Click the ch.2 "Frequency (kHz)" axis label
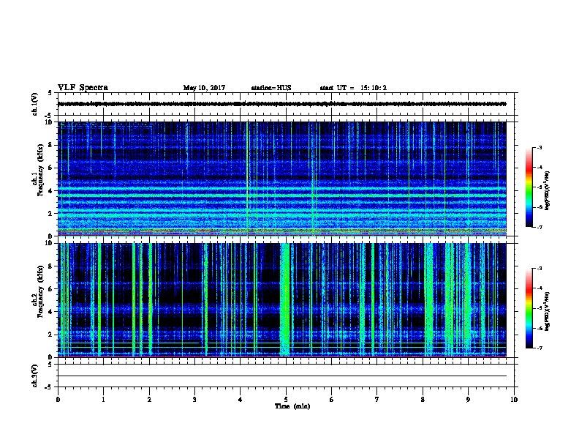This screenshot has width=579, height=448. click(40, 291)
